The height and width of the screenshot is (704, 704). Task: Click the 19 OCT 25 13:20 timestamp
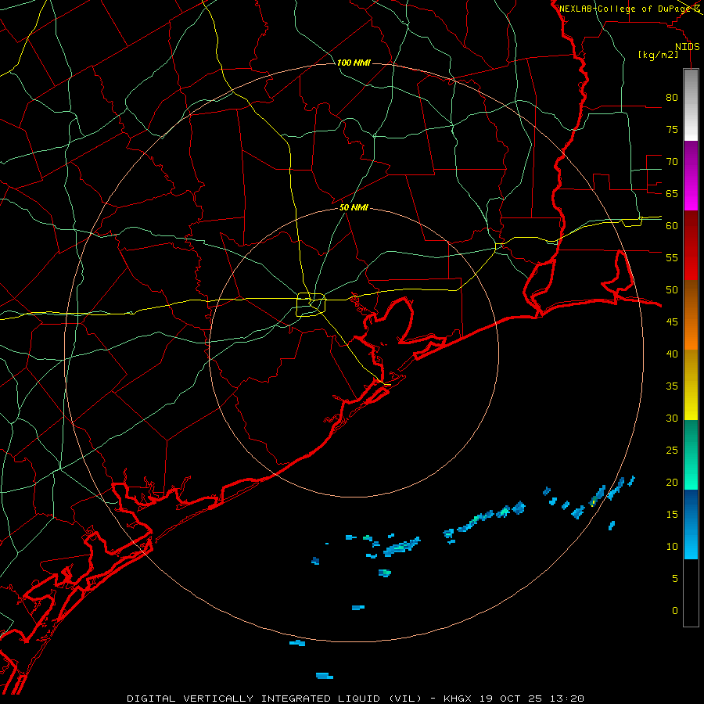click(x=532, y=699)
